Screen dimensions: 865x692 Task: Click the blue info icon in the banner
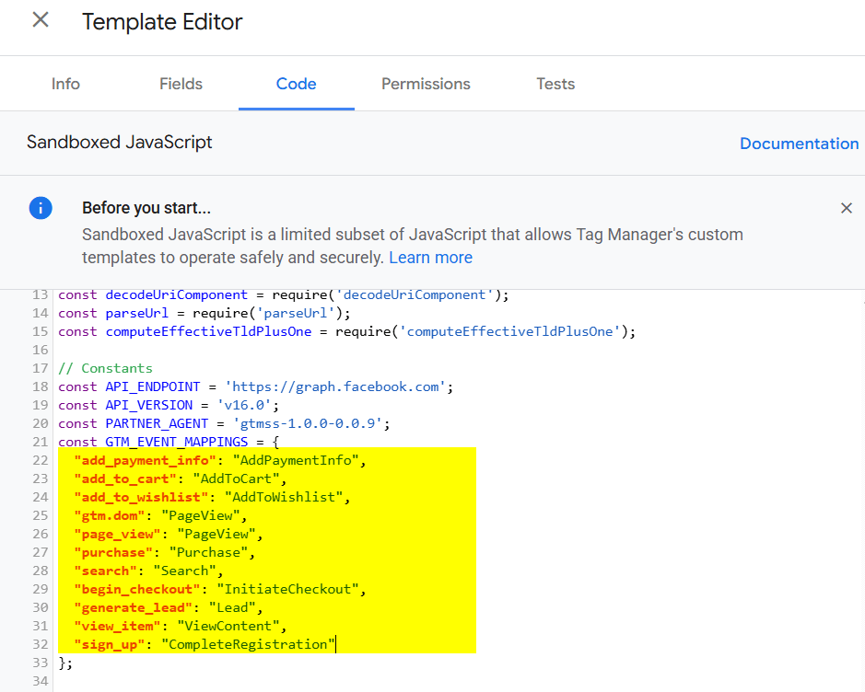[41, 208]
